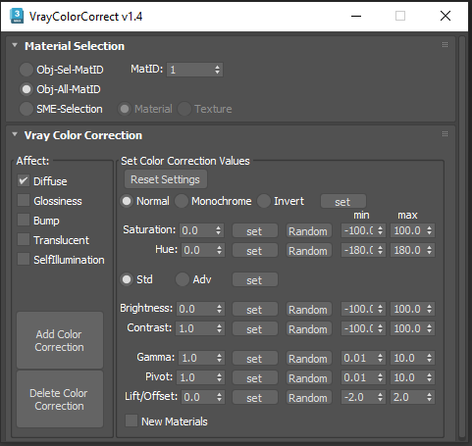This screenshot has height=446, width=472.
Task: Enable the SelfIllumination checkbox
Action: pyautogui.click(x=24, y=259)
